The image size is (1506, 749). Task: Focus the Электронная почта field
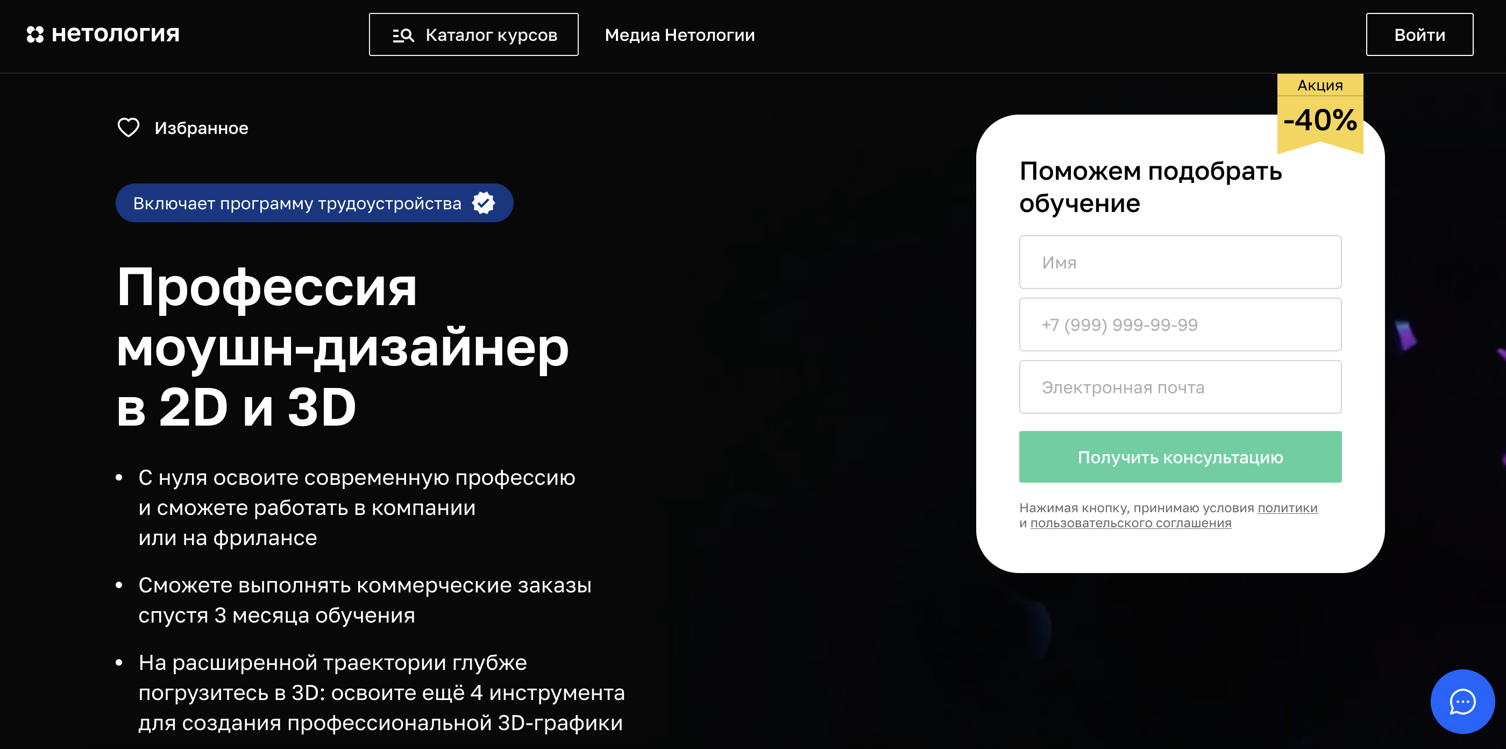coord(1180,387)
